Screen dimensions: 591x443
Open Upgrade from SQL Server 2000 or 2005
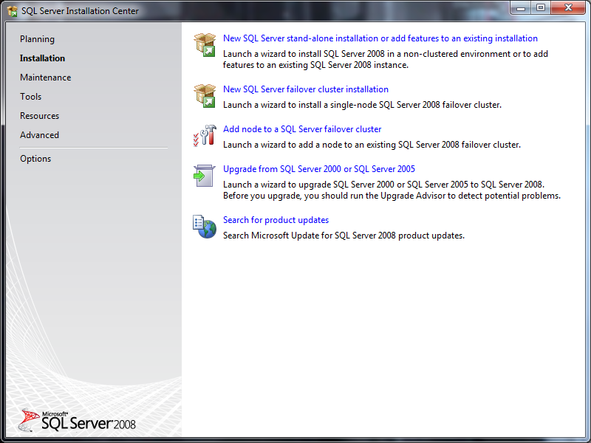pyautogui.click(x=319, y=169)
